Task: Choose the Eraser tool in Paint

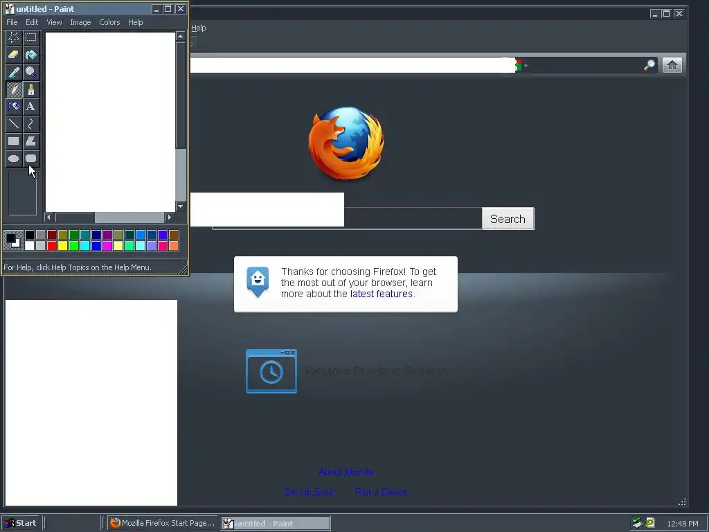Action: pyautogui.click(x=14, y=55)
